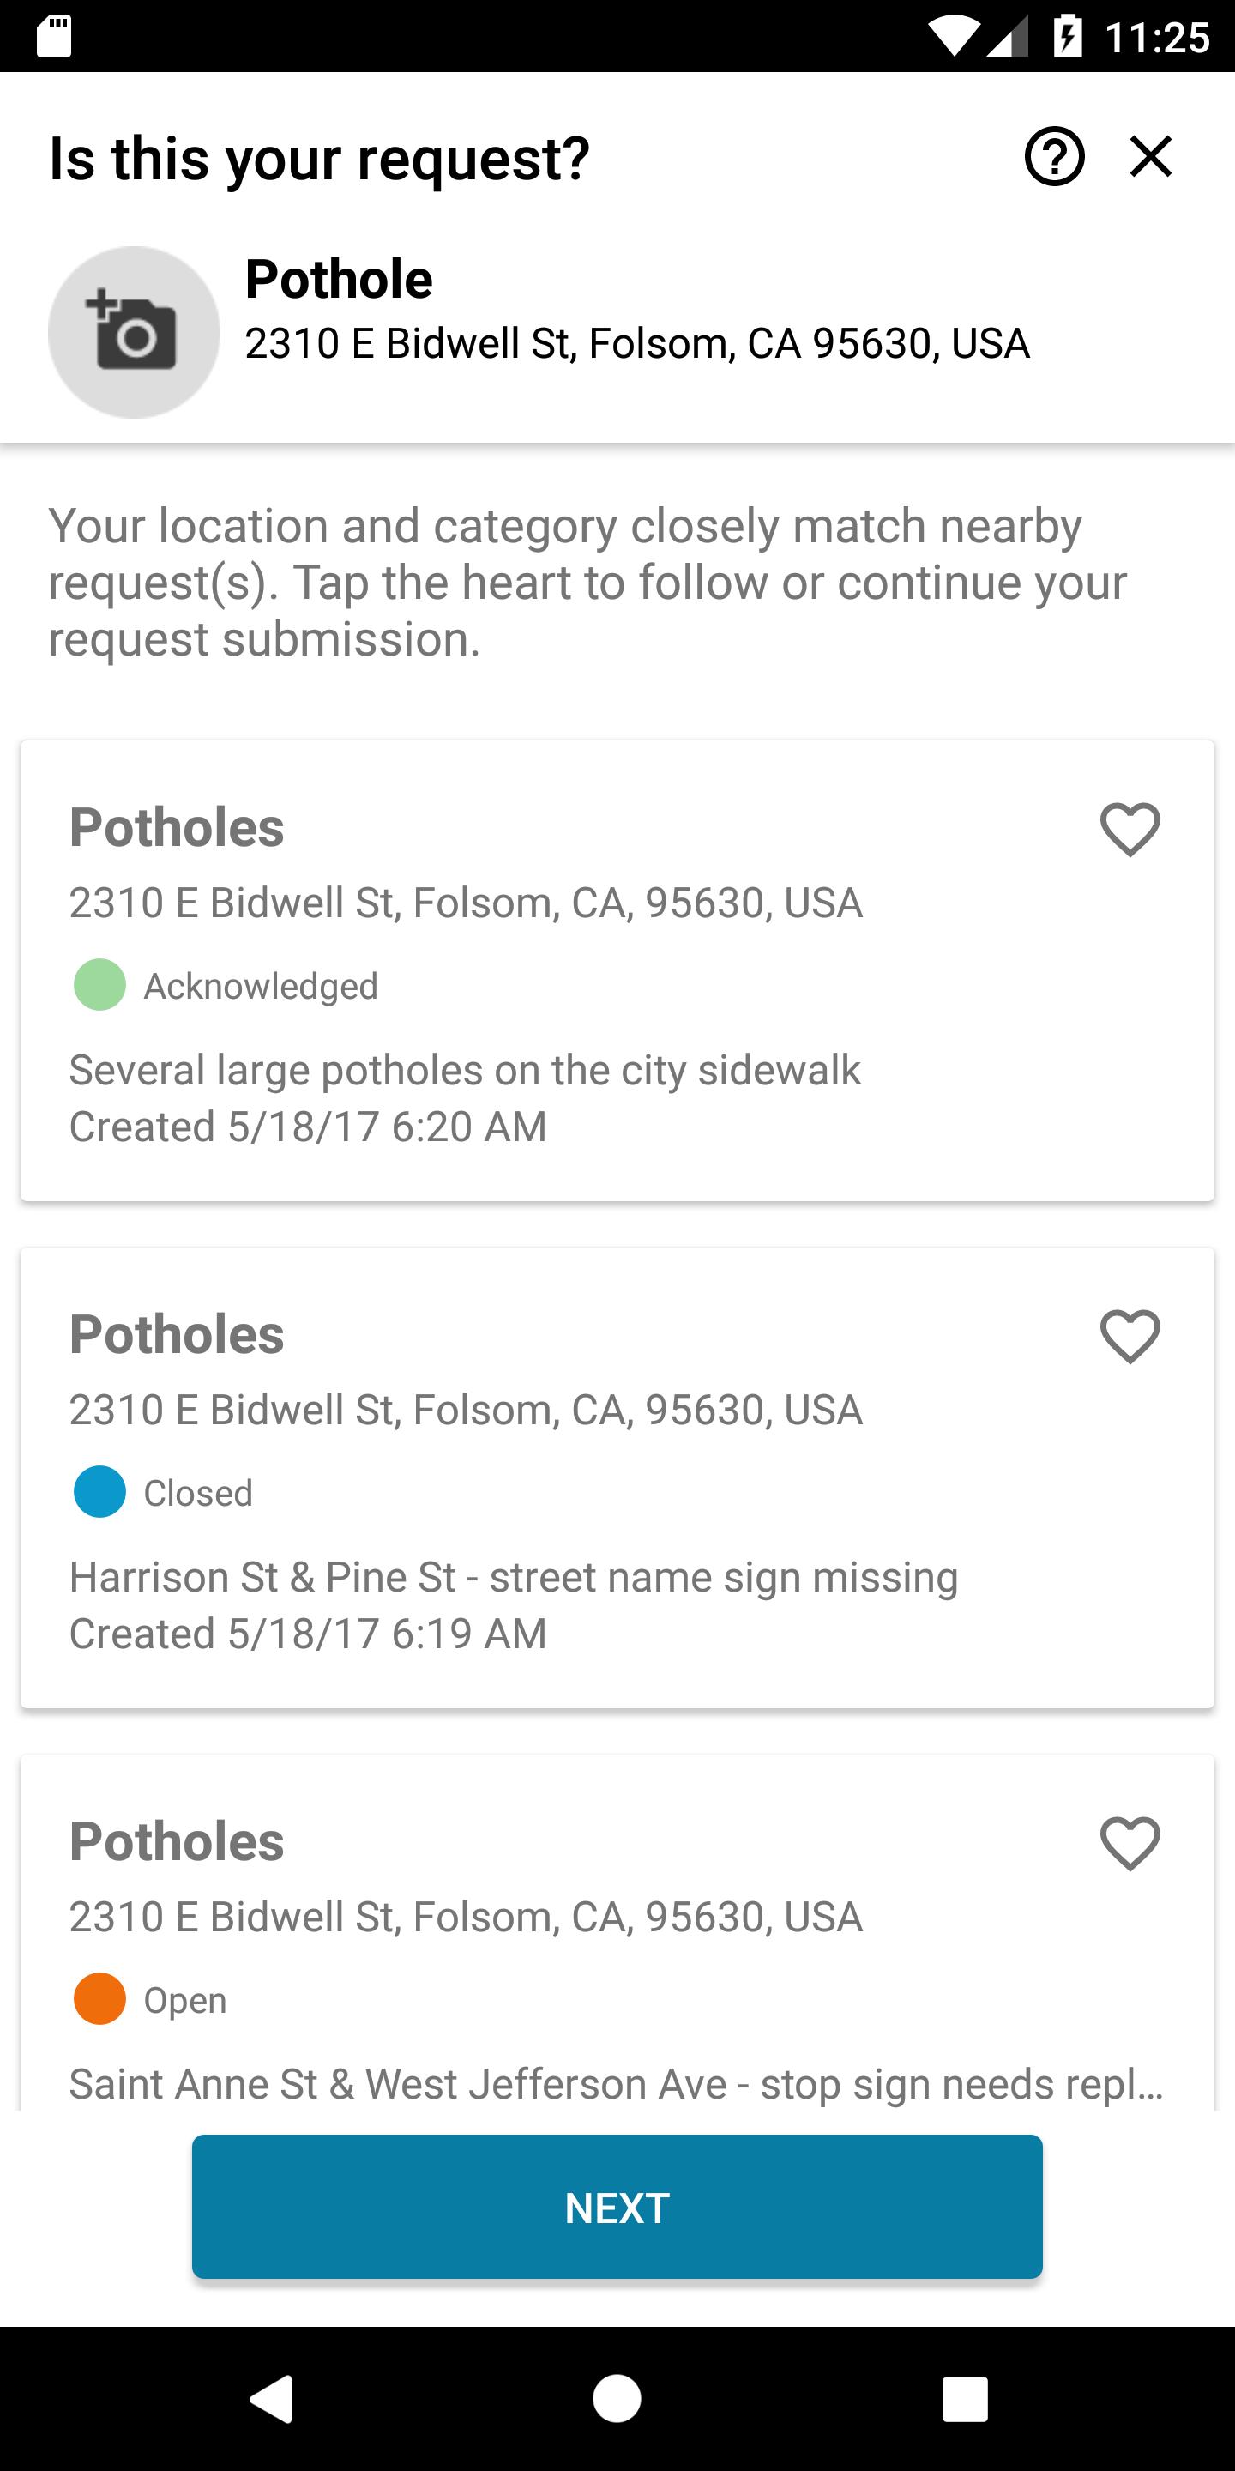Tap the battery status bar icon
Image resolution: width=1235 pixels, height=2471 pixels.
[1067, 36]
